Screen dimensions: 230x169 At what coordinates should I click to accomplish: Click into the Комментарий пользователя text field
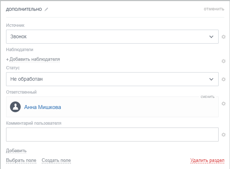pyautogui.click(x=112, y=135)
